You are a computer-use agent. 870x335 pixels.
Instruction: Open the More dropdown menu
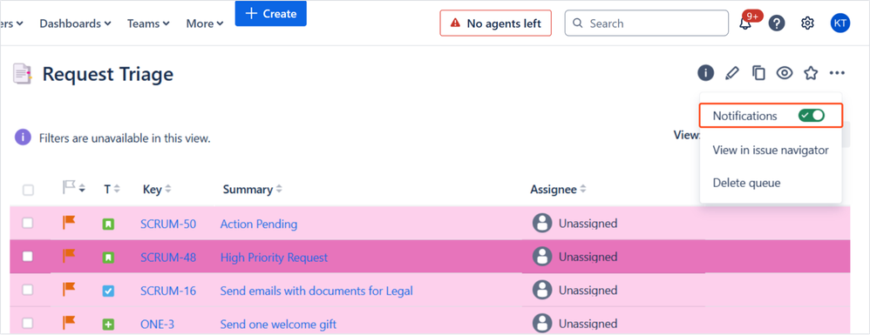[x=205, y=23]
